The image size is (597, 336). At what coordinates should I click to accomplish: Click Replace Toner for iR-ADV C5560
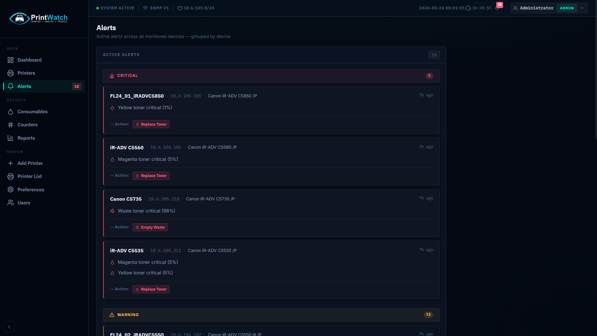[151, 176]
